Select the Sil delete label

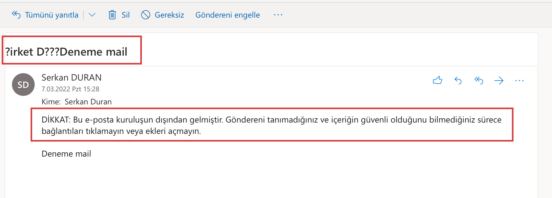pyautogui.click(x=125, y=15)
